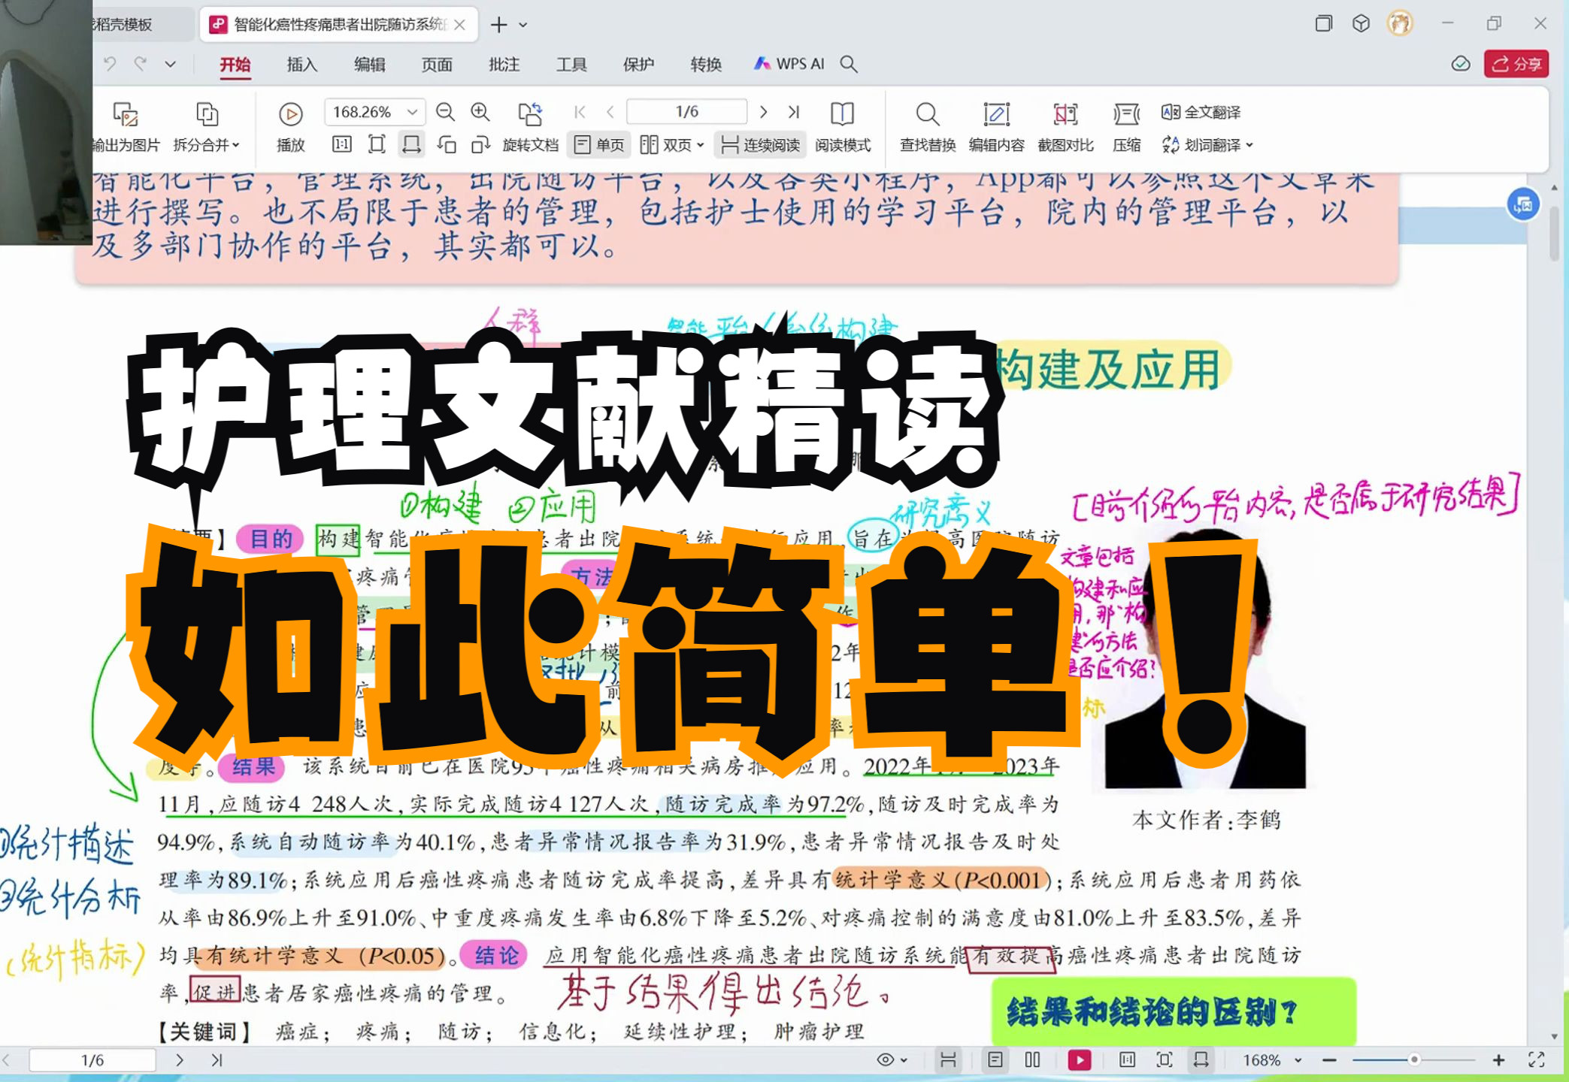Click the zoom out magnifier in ribbon
Image resolution: width=1569 pixels, height=1082 pixels.
click(445, 112)
